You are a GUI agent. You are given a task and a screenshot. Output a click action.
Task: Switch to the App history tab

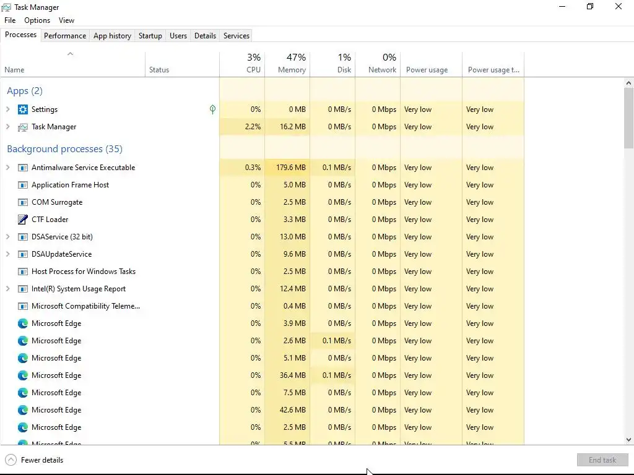click(x=113, y=36)
